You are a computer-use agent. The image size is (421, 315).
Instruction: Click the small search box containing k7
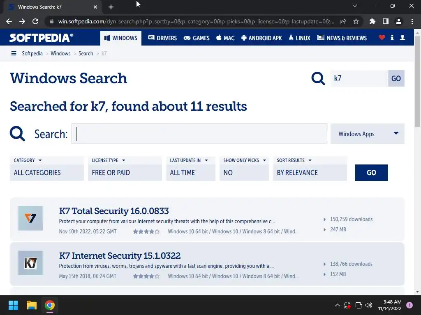[x=359, y=78]
